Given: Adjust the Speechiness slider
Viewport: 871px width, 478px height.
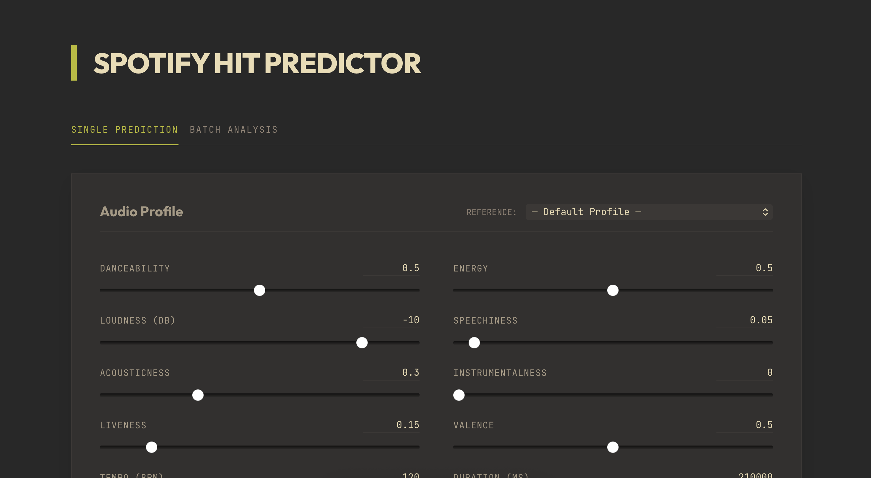Looking at the screenshot, I should coord(474,343).
